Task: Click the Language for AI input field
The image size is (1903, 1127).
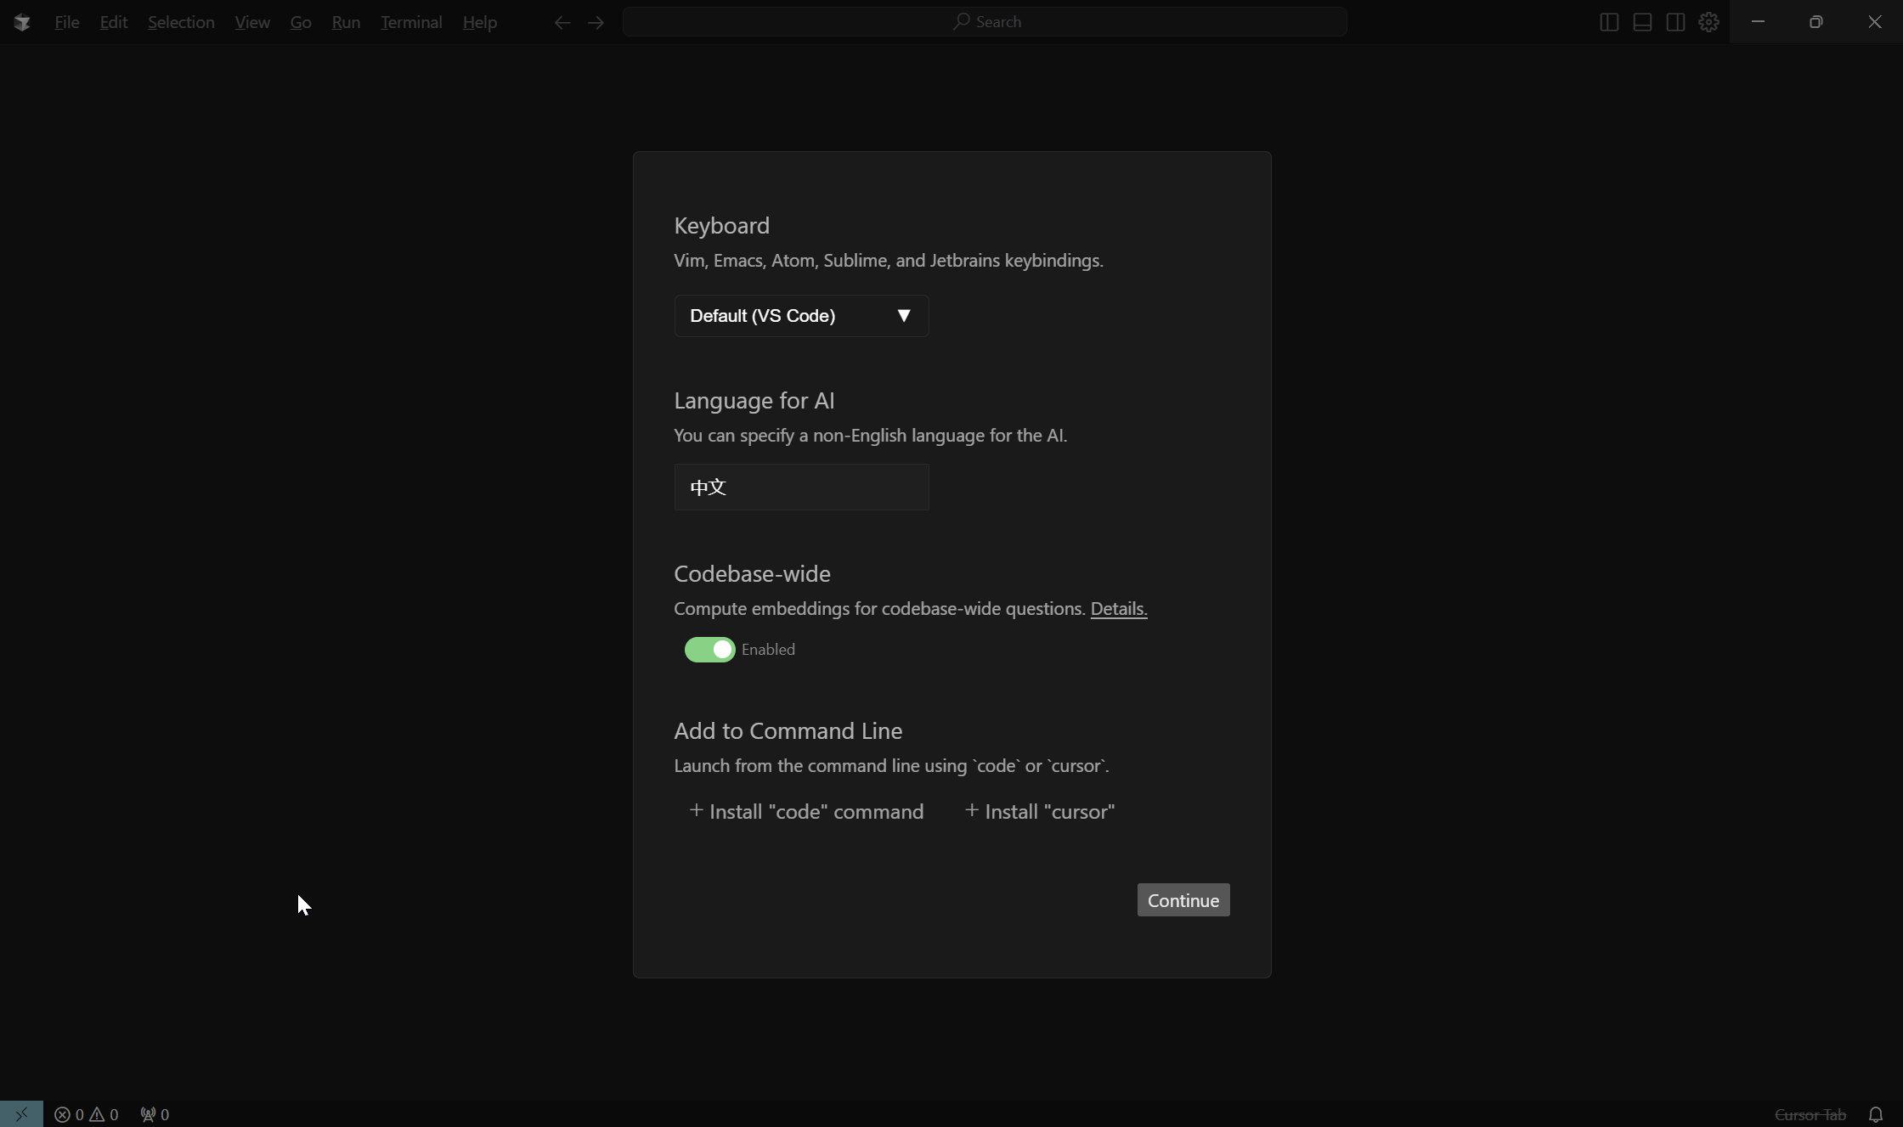Action: [x=801, y=487]
